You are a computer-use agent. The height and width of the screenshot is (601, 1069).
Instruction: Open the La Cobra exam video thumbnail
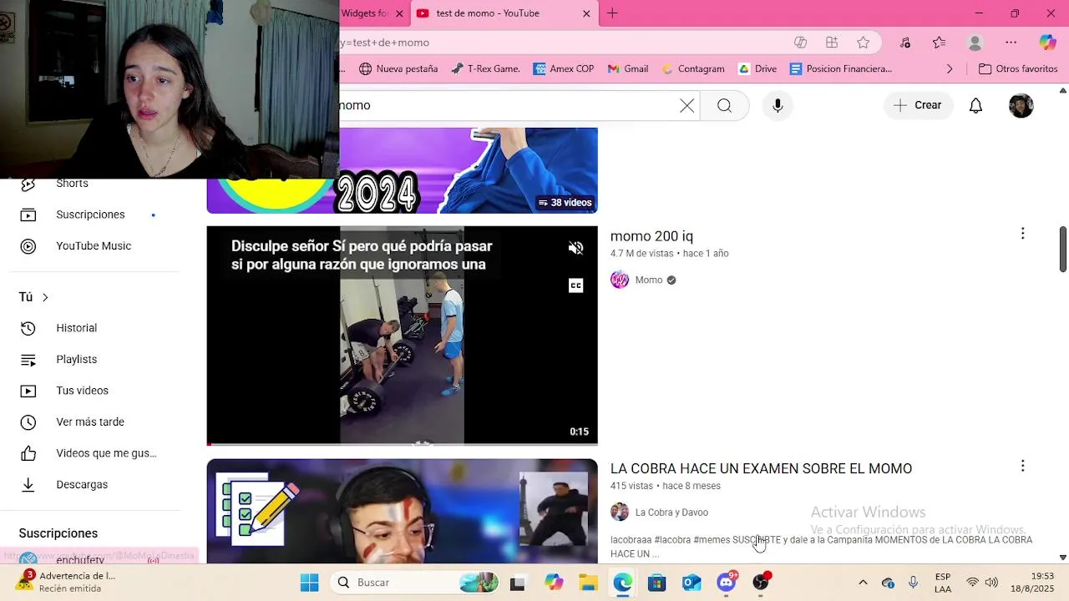(402, 511)
